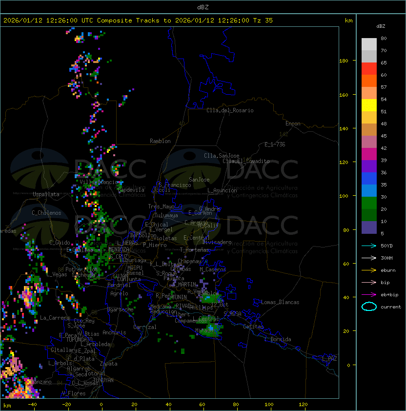Click the Ugarteche place label
The image size is (406, 411).
tap(120, 309)
